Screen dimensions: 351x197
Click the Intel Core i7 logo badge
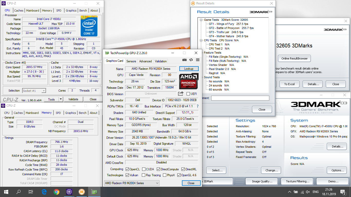[x=89, y=26]
